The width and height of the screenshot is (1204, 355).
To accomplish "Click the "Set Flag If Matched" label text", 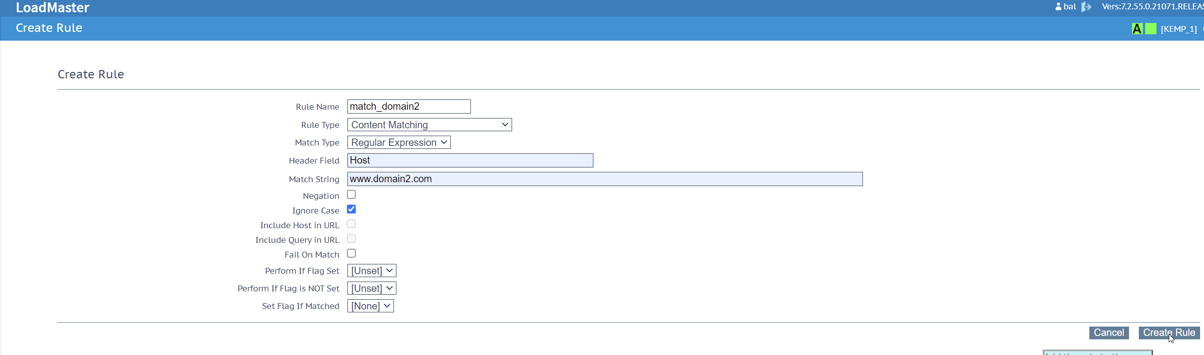I will tap(301, 306).
